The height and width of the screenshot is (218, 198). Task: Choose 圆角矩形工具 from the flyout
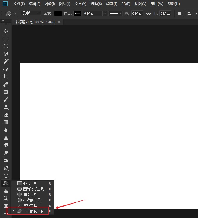click(33, 189)
